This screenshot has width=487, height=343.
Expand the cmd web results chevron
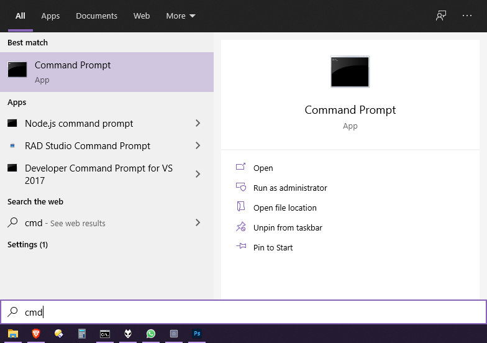[x=198, y=222]
